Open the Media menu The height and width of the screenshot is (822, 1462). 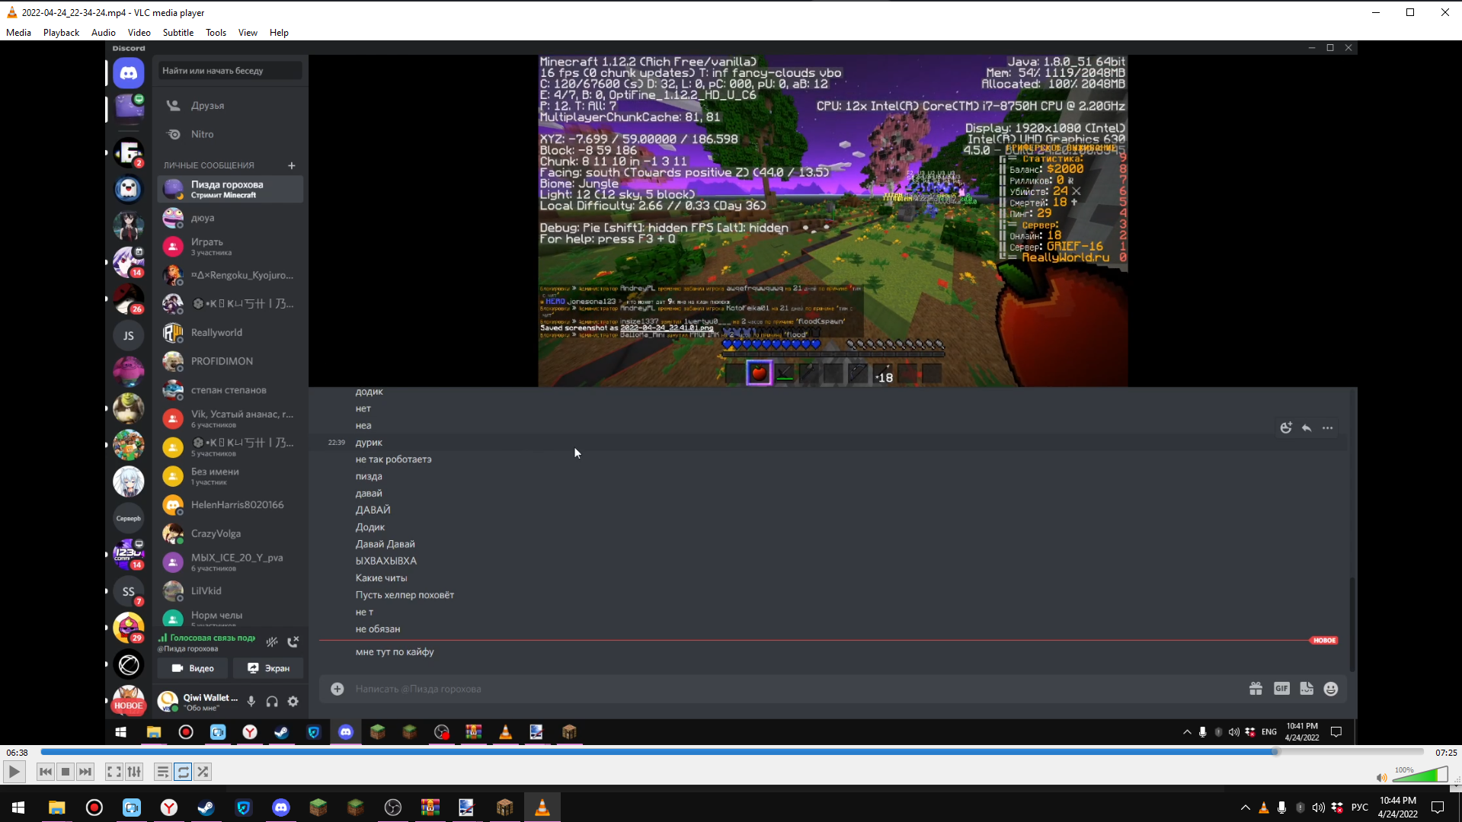coord(18,33)
